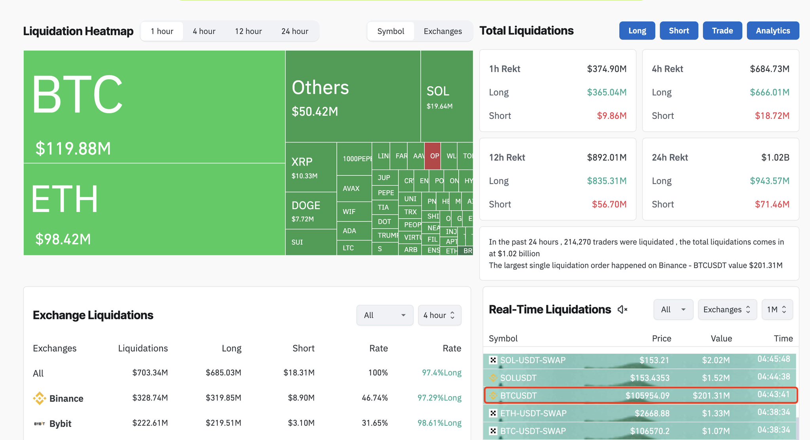Click the TIA heatmap tile
810x440 pixels.
(x=385, y=208)
